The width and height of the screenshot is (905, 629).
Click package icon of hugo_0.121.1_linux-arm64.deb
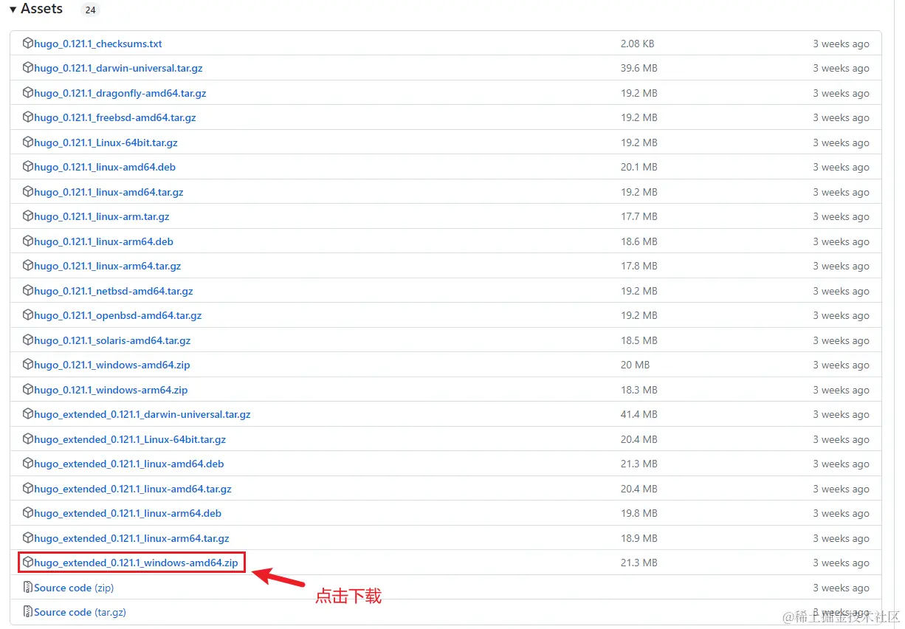point(28,241)
